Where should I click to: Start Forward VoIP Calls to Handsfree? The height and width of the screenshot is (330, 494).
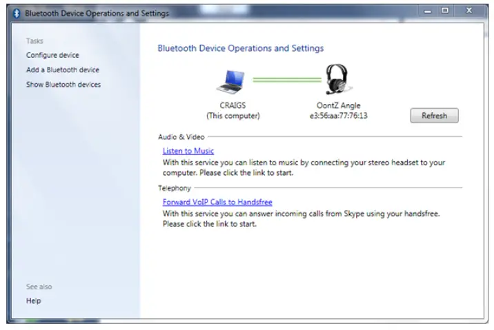217,202
